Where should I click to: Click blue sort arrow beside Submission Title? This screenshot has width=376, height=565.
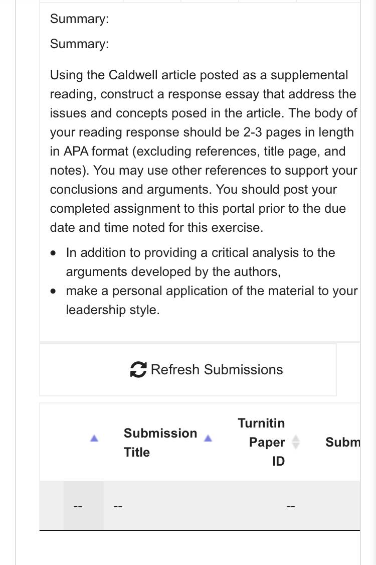click(208, 438)
